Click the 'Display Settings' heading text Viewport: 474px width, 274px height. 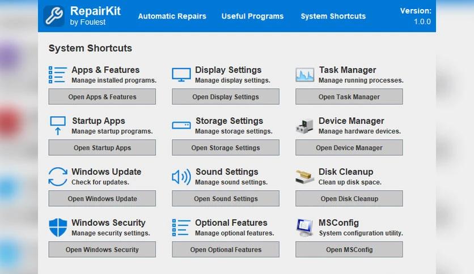228,70
